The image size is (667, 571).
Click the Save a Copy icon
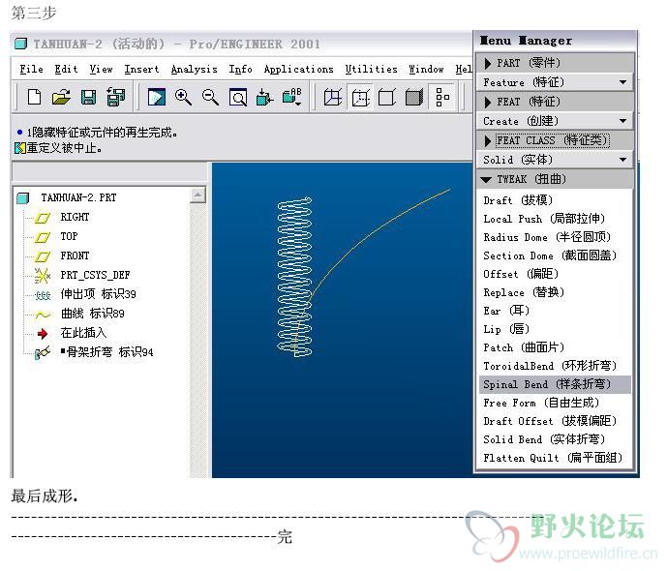tap(116, 98)
